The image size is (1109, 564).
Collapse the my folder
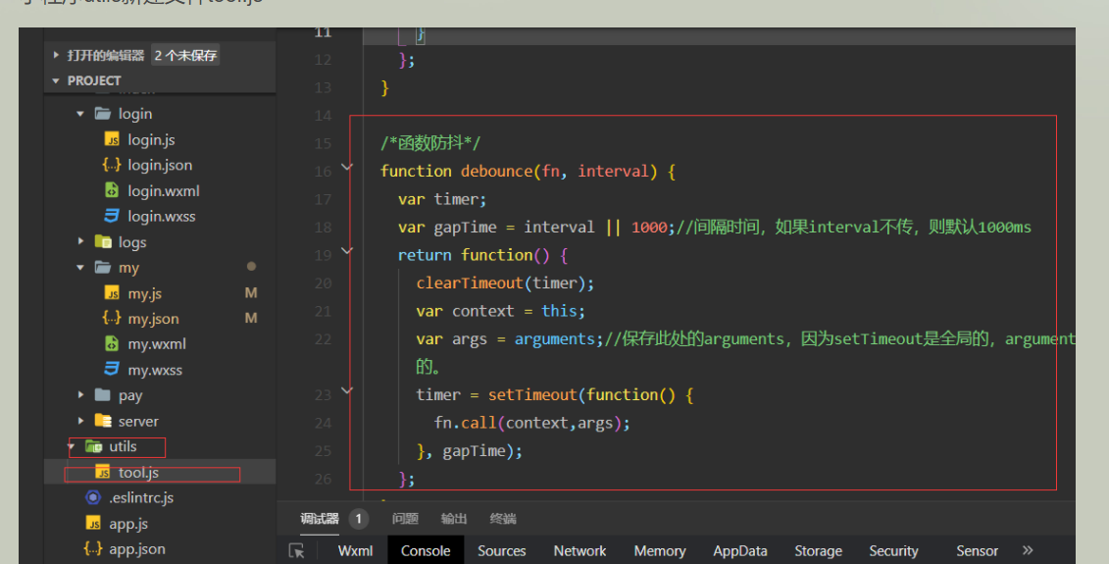[x=80, y=268]
